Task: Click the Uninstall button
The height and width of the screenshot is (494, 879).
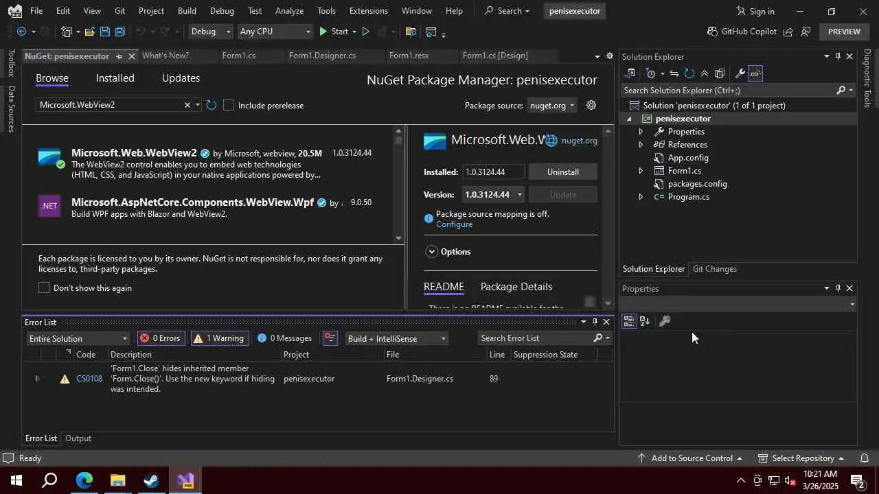Action: click(x=563, y=172)
